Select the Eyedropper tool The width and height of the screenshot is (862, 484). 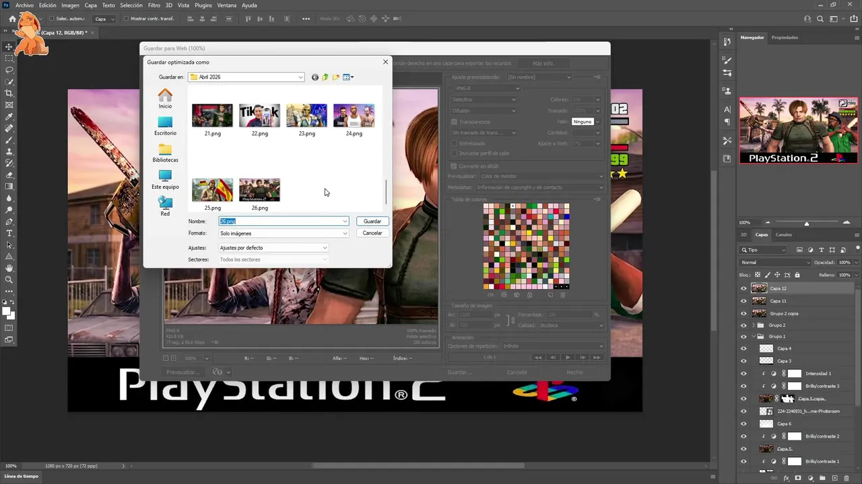click(9, 116)
